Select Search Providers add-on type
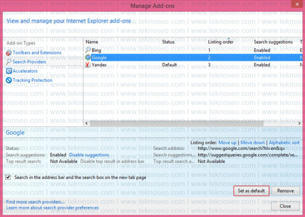The height and width of the screenshot is (217, 305). point(29,62)
